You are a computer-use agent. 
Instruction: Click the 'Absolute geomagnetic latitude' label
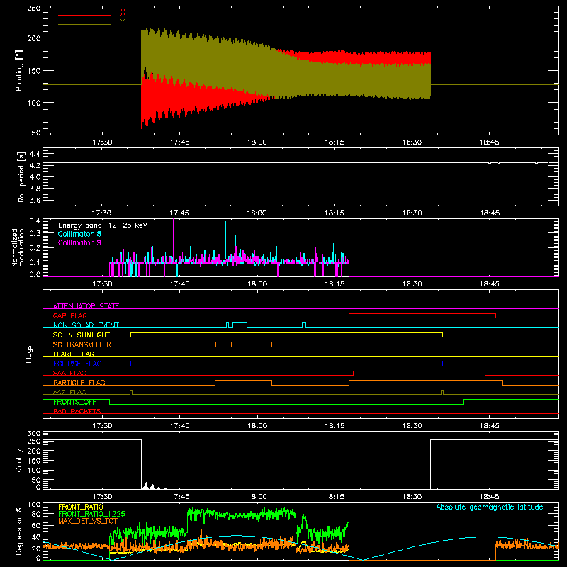click(490, 507)
